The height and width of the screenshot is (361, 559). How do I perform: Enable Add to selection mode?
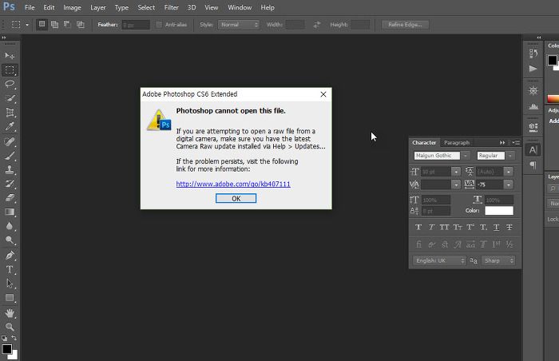[54, 24]
